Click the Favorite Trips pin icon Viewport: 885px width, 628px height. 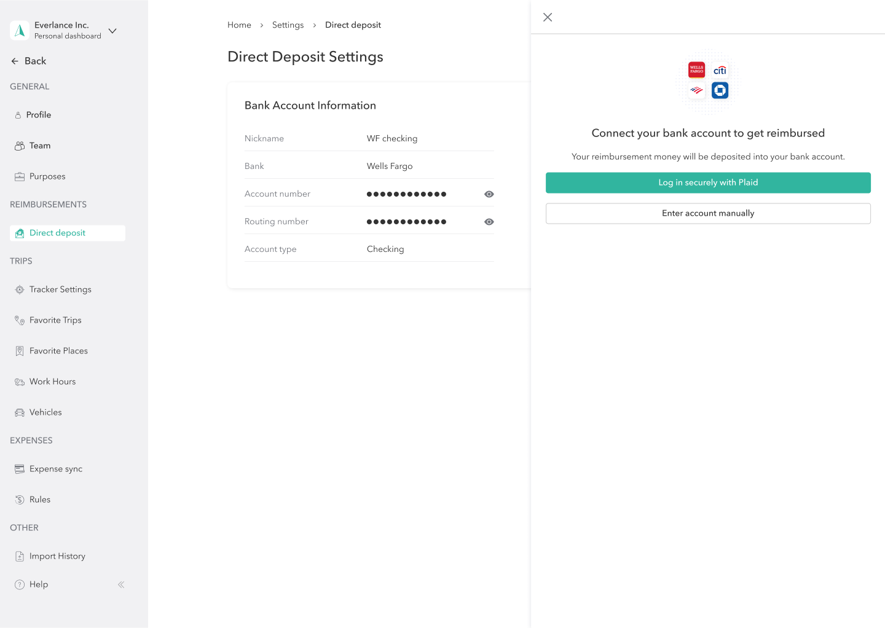pos(20,320)
